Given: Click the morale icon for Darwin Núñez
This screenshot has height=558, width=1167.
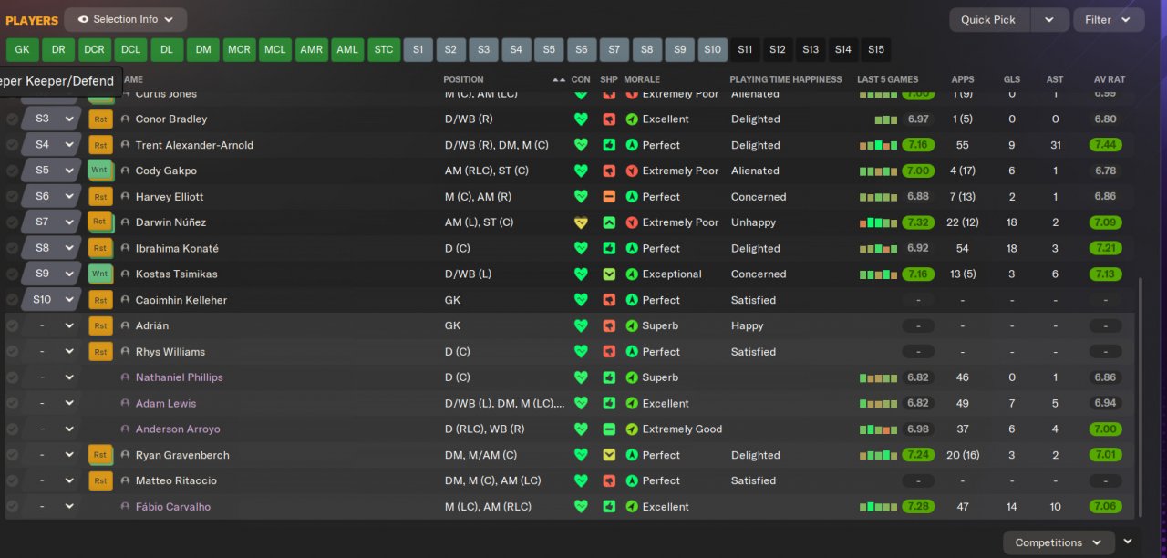Looking at the screenshot, I should (x=632, y=222).
